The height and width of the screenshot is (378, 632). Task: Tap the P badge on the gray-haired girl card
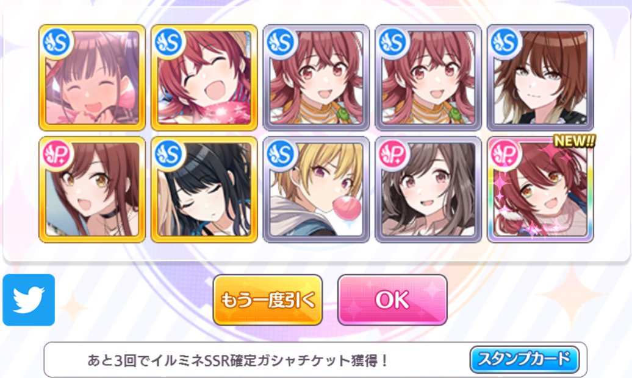pos(393,155)
